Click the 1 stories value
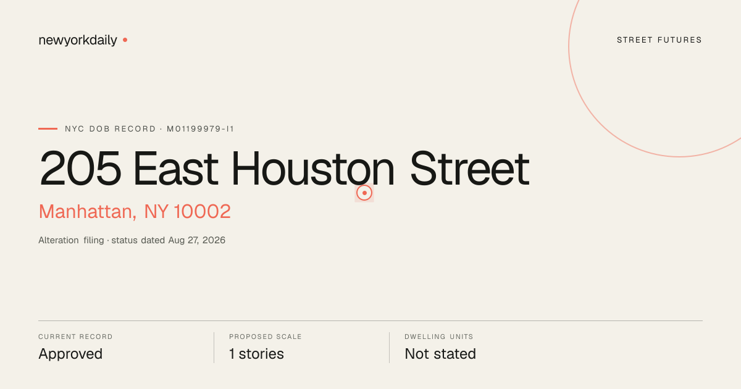741x389 pixels. pyautogui.click(x=256, y=354)
